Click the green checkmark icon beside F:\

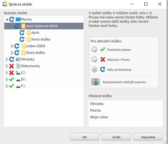pos(12,86)
